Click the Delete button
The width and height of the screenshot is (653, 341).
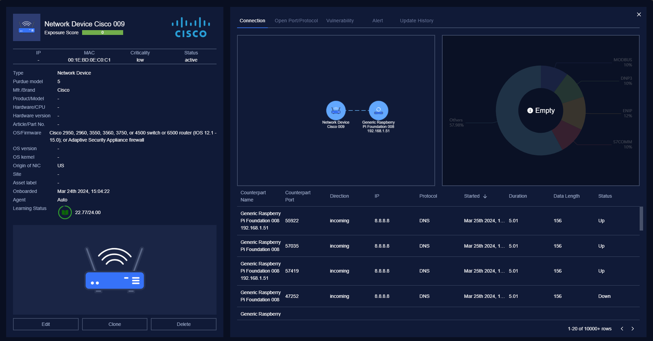tap(183, 324)
